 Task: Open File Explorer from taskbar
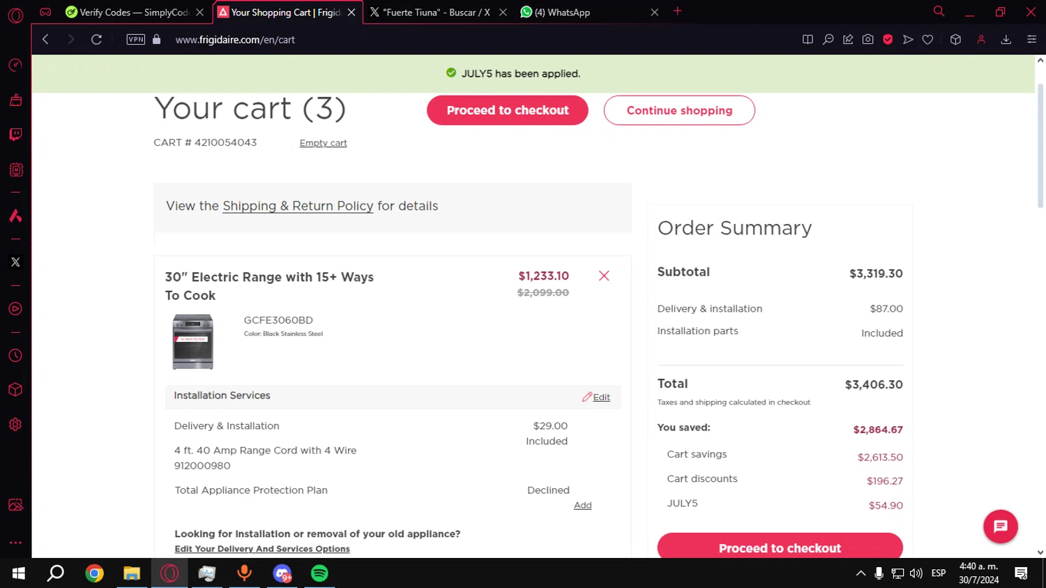(132, 573)
